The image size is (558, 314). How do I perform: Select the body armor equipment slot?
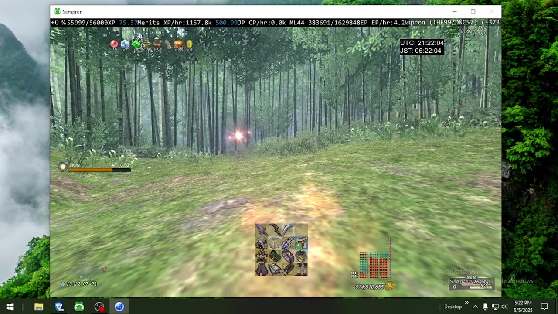coord(262,256)
